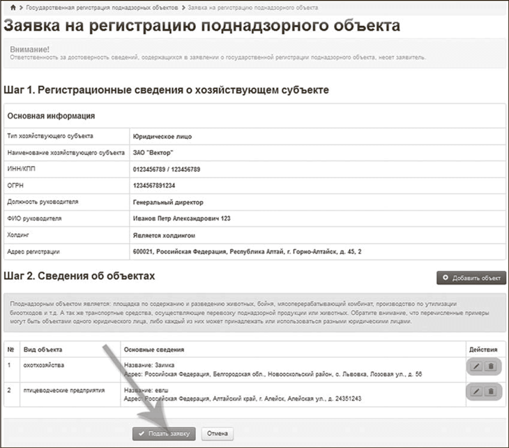Click the ИНН/КПП value 0123456789 / 123456789
The width and height of the screenshot is (509, 448).
[166, 169]
